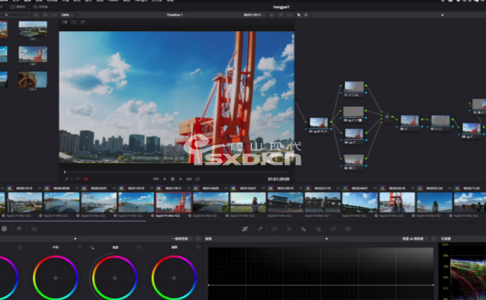The width and height of the screenshot is (486, 300).
Task: Open the gallery search magnifier icon
Action: point(36,15)
